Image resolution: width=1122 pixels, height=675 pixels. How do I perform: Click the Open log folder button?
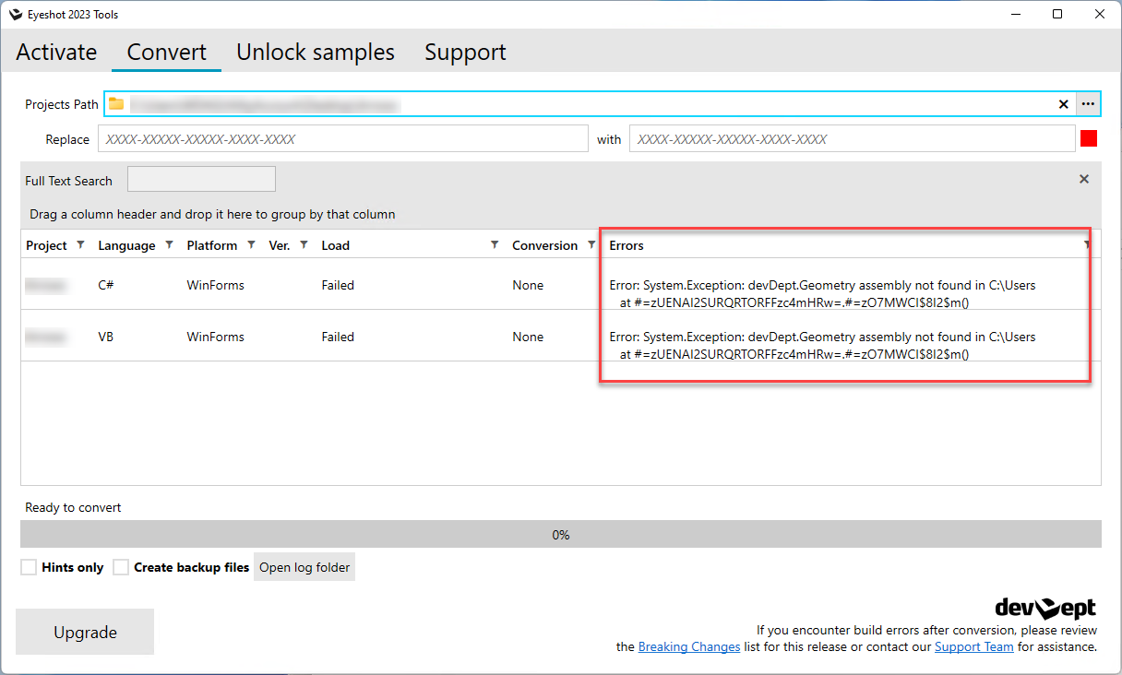[x=304, y=567]
